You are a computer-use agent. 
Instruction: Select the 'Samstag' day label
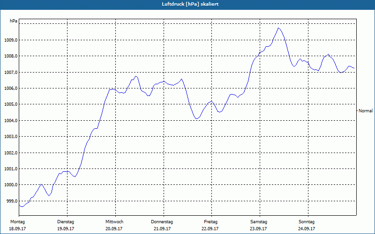(x=259, y=222)
